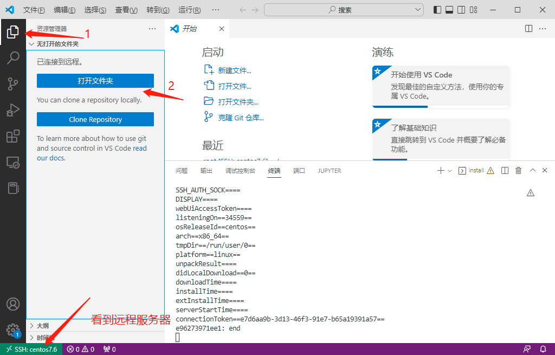Select the install terminal entry
The height and width of the screenshot is (355, 555).
point(476,171)
